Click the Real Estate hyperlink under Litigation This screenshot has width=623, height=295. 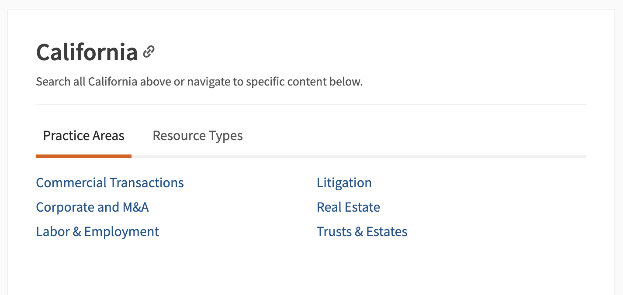click(348, 207)
